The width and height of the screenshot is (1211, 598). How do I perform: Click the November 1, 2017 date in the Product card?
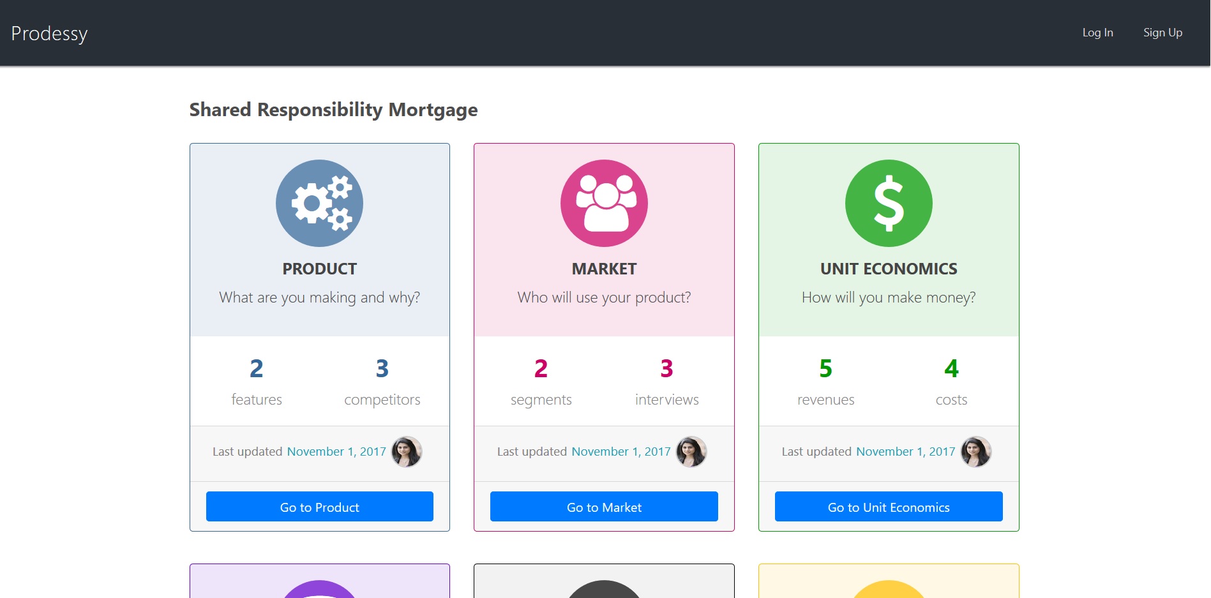336,452
